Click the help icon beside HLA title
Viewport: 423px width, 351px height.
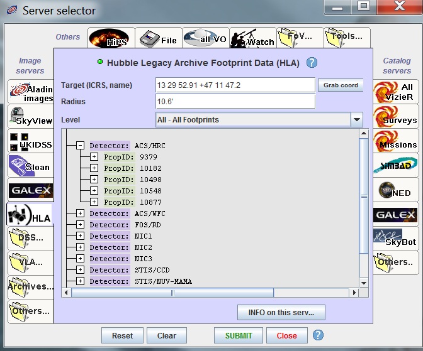coord(312,63)
